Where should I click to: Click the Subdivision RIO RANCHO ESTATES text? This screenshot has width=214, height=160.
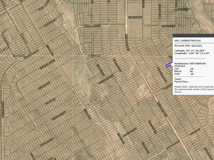point(190,65)
